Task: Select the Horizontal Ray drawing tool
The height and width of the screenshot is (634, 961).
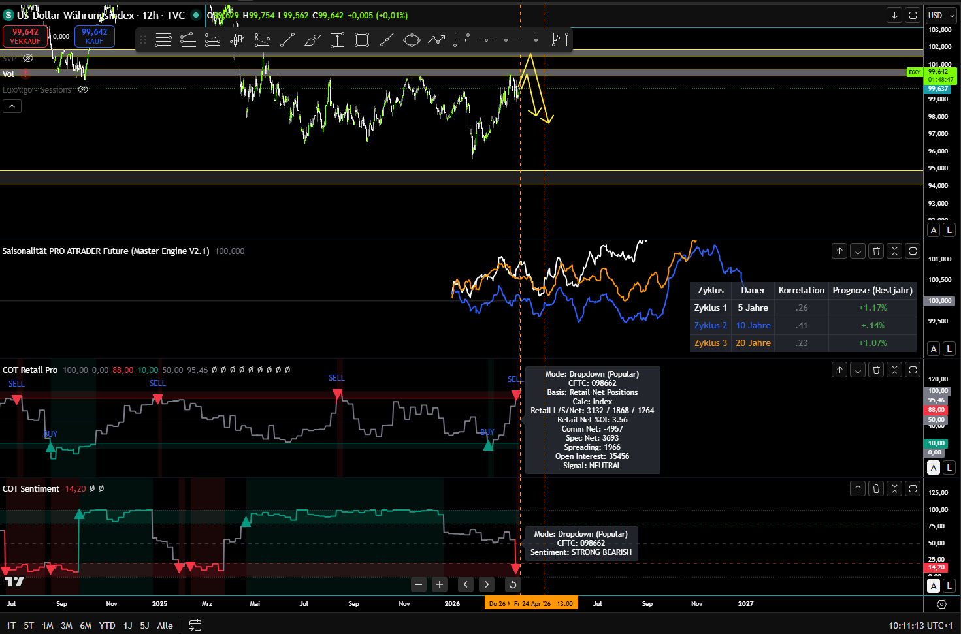Action: (512, 40)
